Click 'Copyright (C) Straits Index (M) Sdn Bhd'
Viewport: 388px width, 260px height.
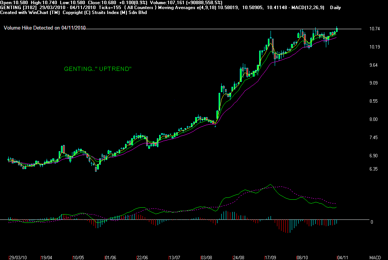(105, 13)
